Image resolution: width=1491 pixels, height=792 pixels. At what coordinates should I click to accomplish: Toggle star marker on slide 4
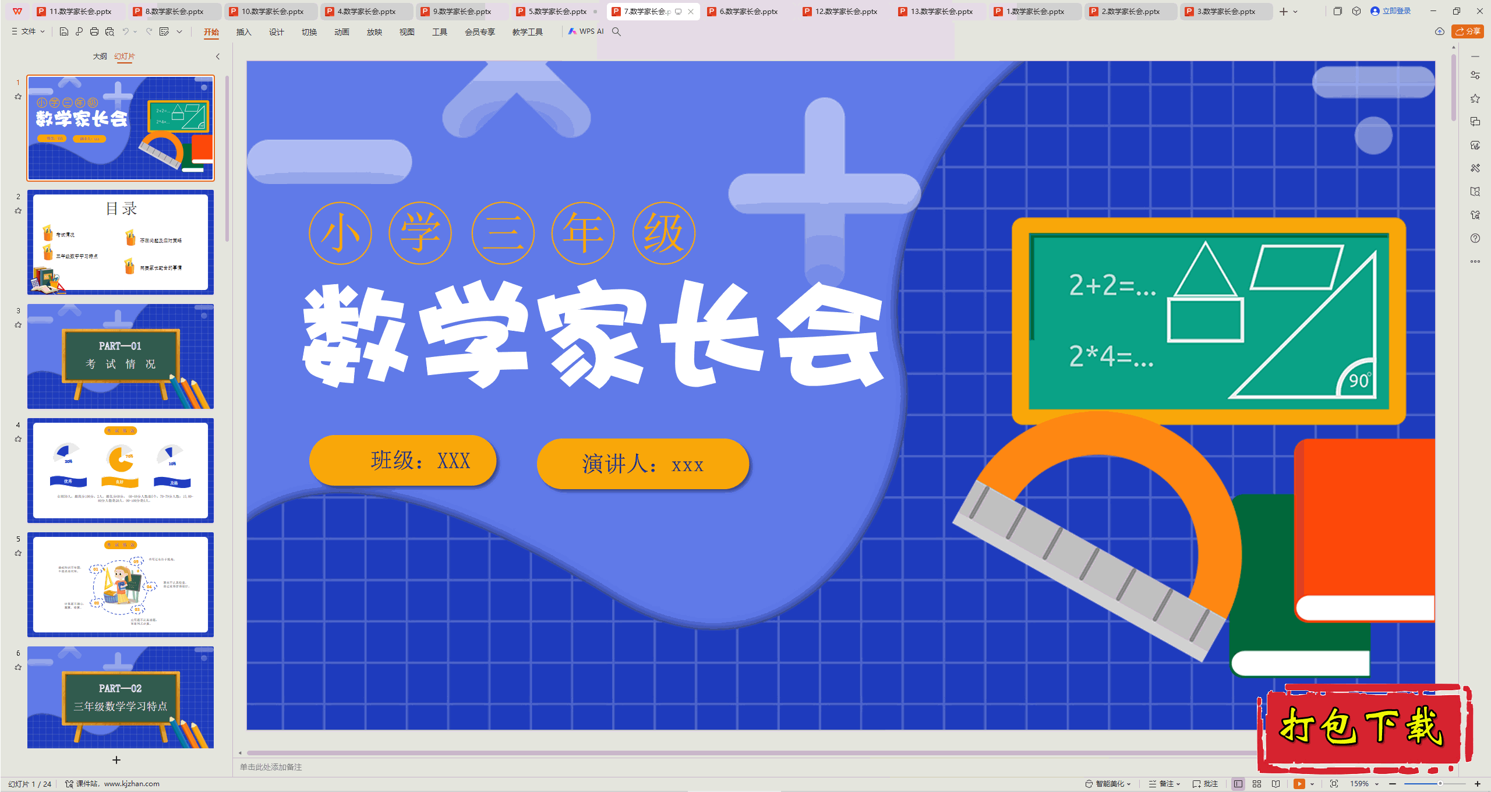18,439
